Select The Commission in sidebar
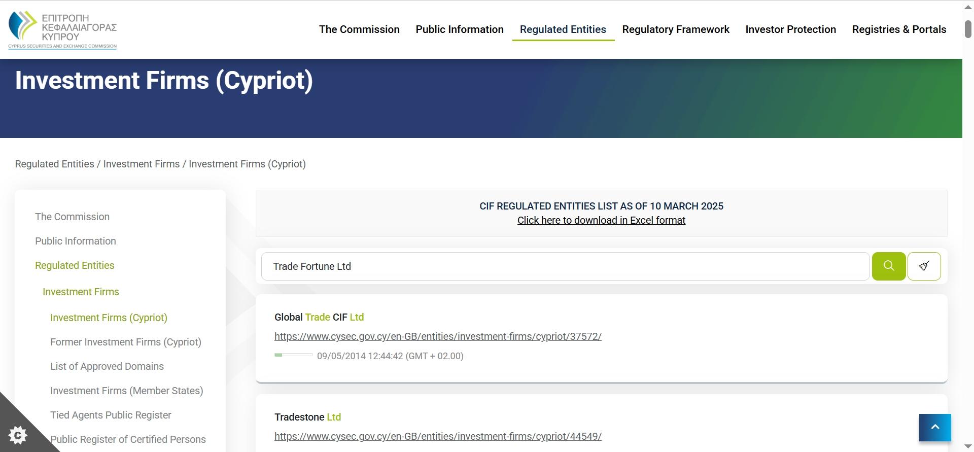The image size is (974, 452). point(72,217)
